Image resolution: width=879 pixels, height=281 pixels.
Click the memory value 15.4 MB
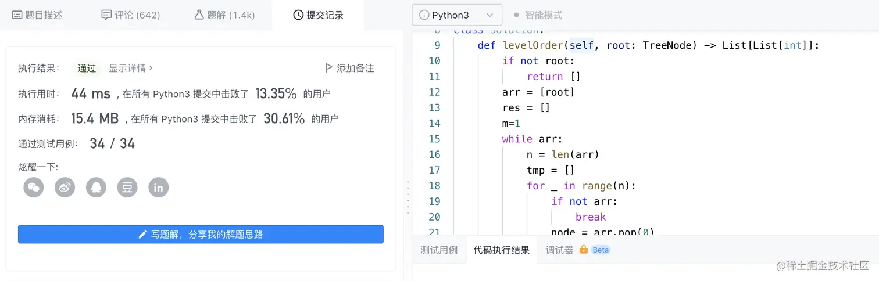coord(95,118)
